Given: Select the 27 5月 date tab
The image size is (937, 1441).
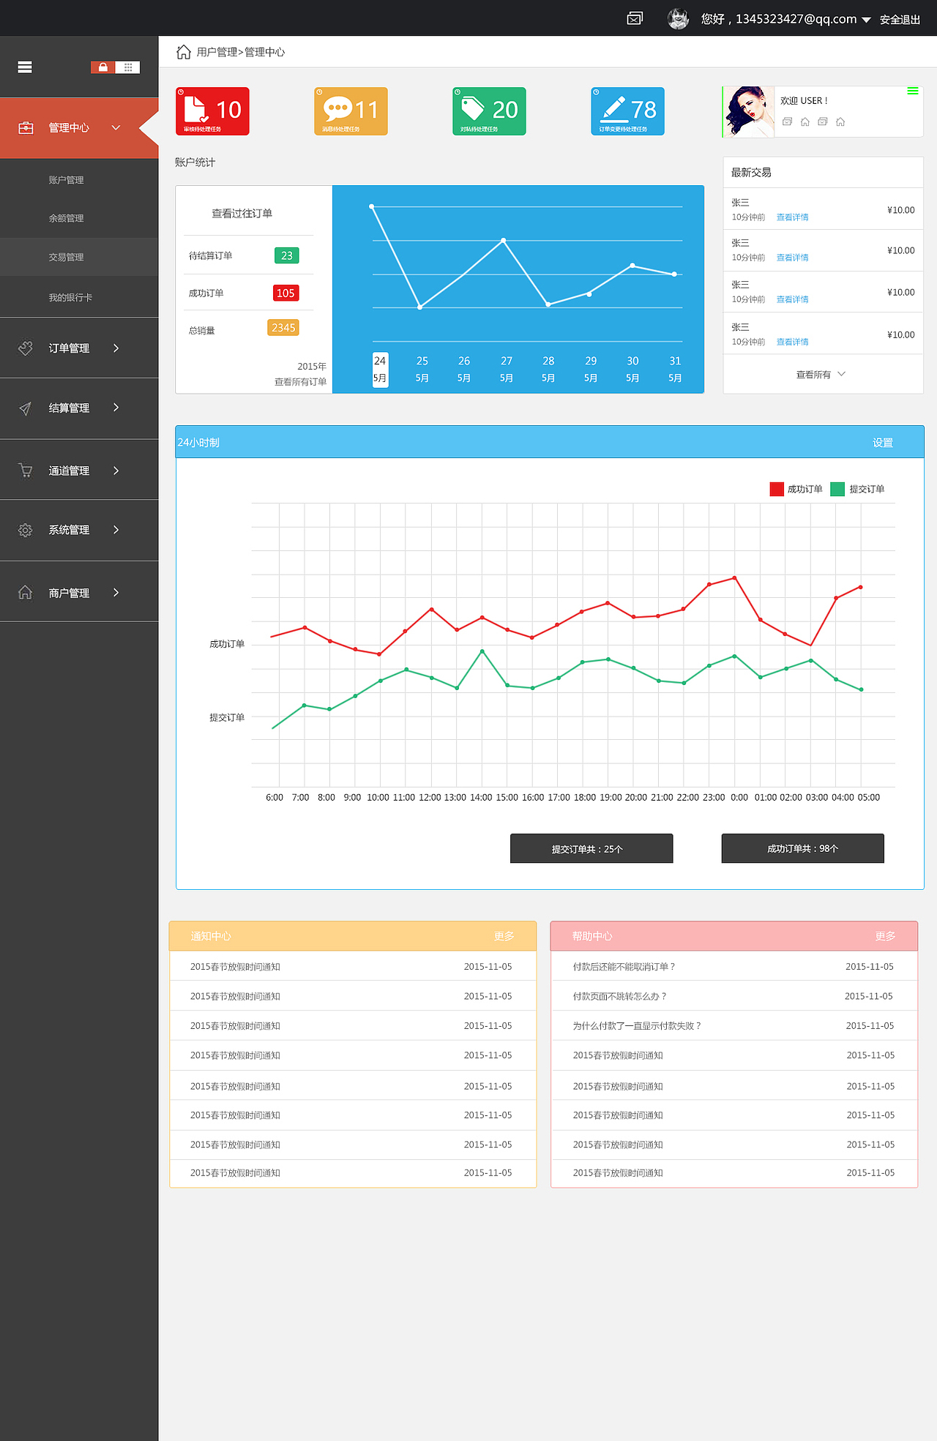Looking at the screenshot, I should click(x=507, y=370).
